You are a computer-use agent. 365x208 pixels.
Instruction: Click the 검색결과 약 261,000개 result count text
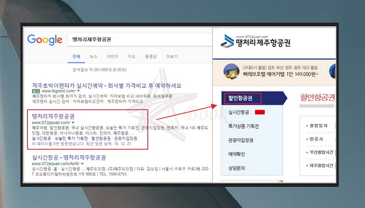point(100,70)
